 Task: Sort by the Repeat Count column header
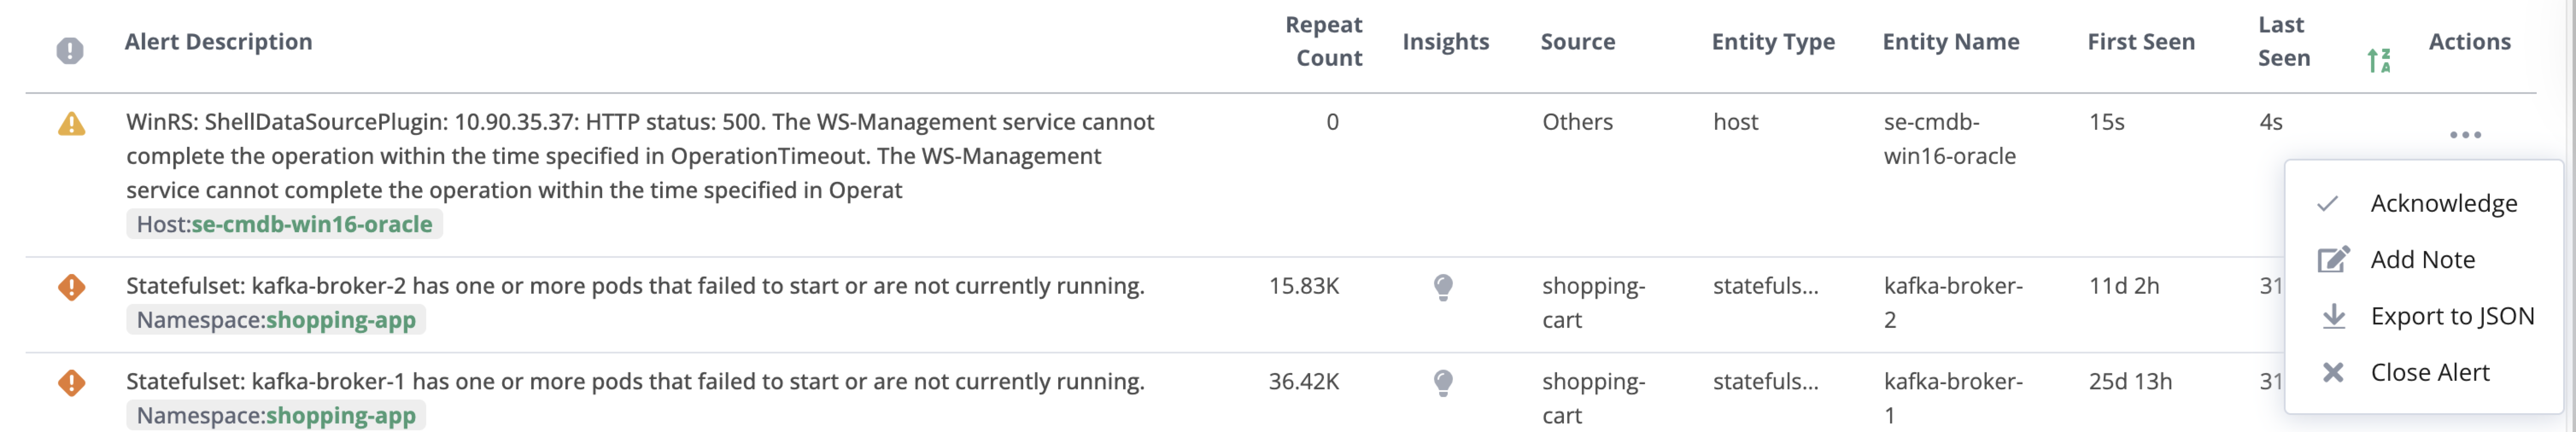point(1324,42)
